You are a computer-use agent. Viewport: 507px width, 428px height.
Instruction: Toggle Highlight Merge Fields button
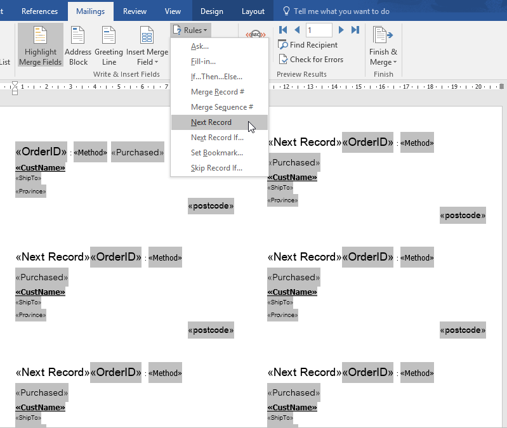pyautogui.click(x=41, y=45)
